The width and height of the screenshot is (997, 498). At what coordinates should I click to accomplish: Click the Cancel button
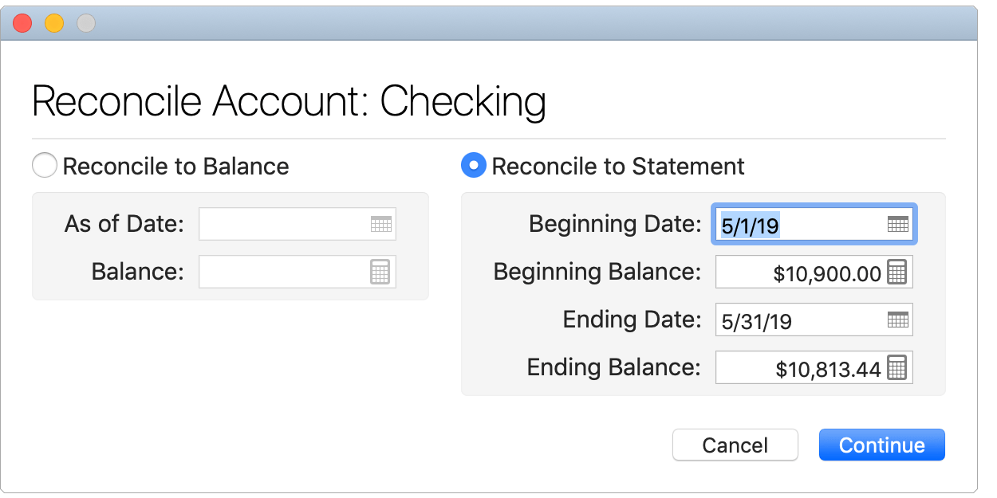[735, 445]
